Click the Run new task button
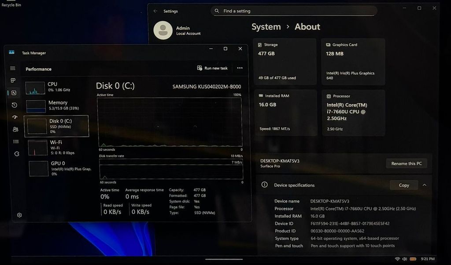 pyautogui.click(x=212, y=68)
